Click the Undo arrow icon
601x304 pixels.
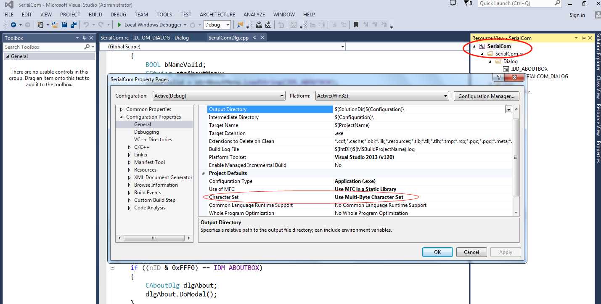pos(86,25)
